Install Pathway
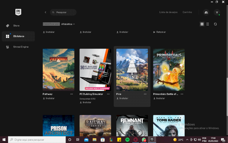228x143 pixels. coord(49,98)
